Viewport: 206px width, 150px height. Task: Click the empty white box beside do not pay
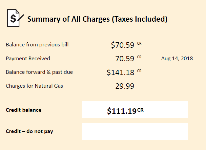135,131
